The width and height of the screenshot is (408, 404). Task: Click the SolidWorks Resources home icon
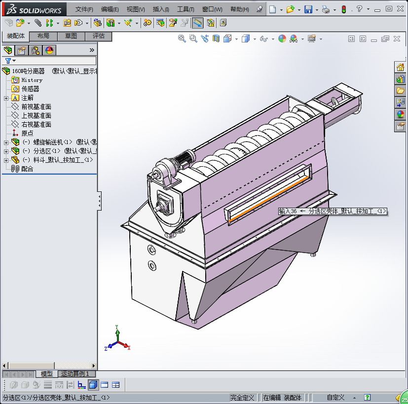pyautogui.click(x=400, y=68)
